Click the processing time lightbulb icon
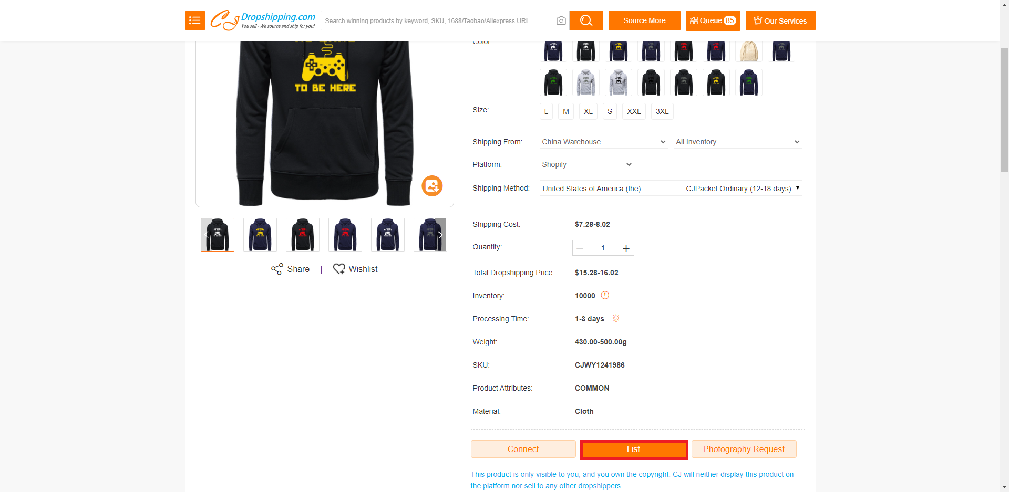 point(616,318)
